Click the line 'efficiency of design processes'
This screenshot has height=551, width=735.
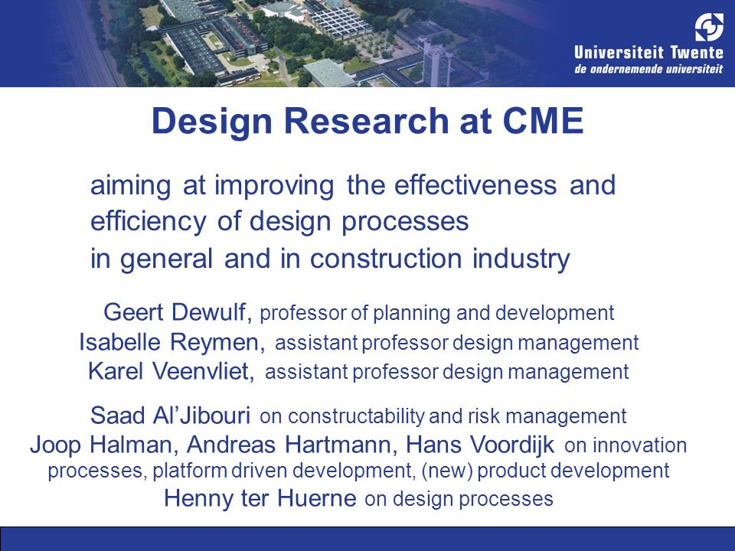click(279, 222)
